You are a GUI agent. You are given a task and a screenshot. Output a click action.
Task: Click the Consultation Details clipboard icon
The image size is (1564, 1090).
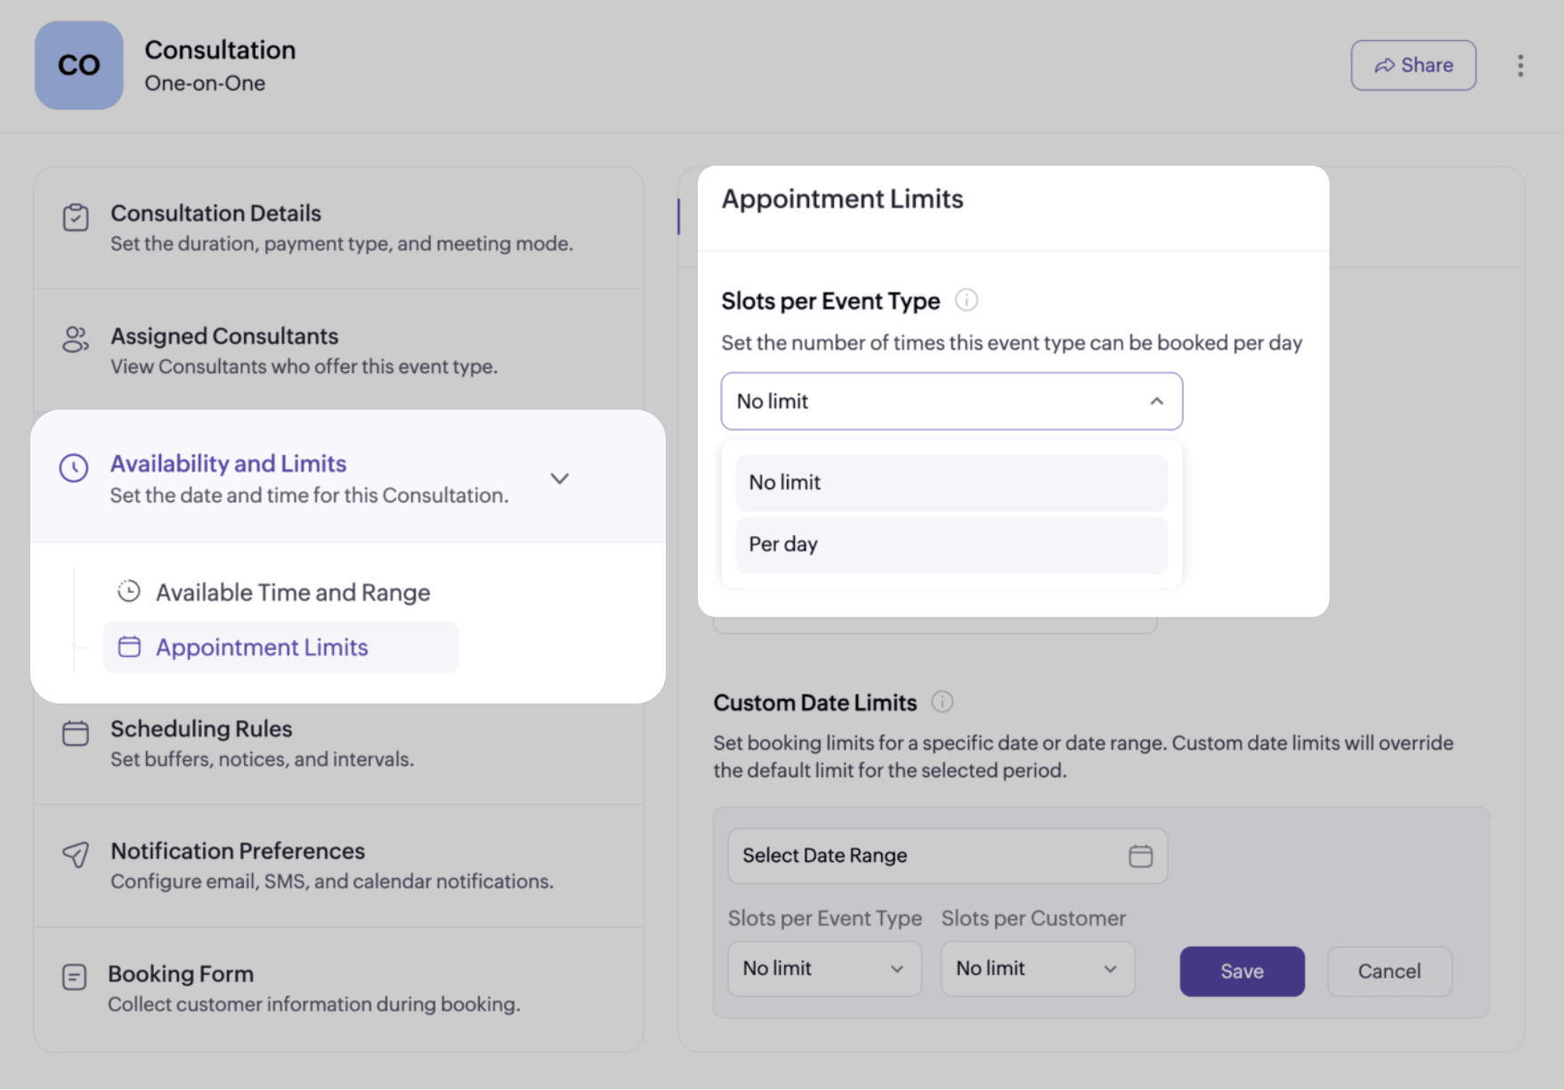[x=76, y=217]
